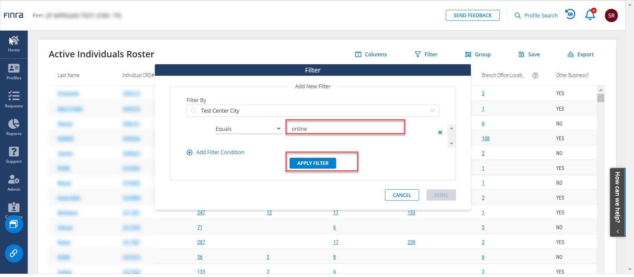This screenshot has height=277, width=634.
Task: Click the roster table vertical scrollbar thumb
Action: (601, 98)
